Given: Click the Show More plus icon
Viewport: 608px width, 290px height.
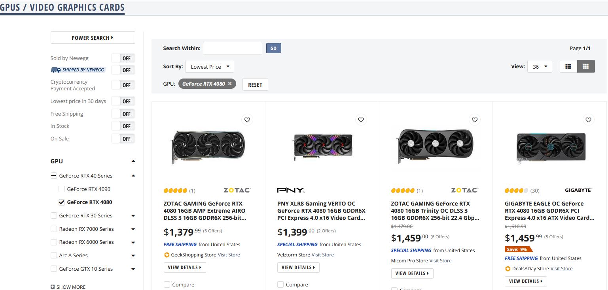Looking at the screenshot, I should click(53, 287).
